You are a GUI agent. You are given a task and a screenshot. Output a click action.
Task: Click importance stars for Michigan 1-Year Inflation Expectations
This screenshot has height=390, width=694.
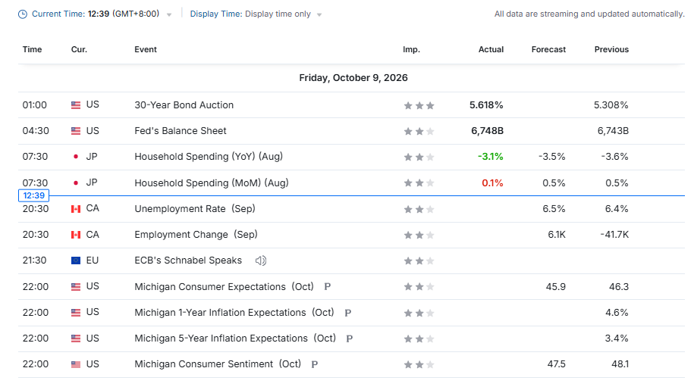coord(419,314)
